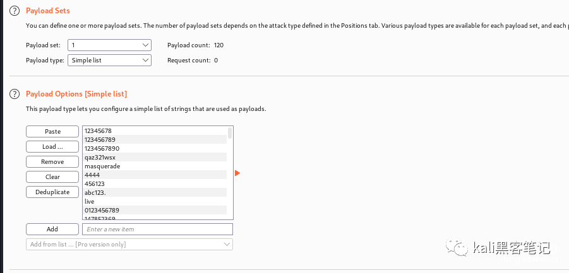
Task: Select the abc123. list entry
Action: click(x=155, y=193)
